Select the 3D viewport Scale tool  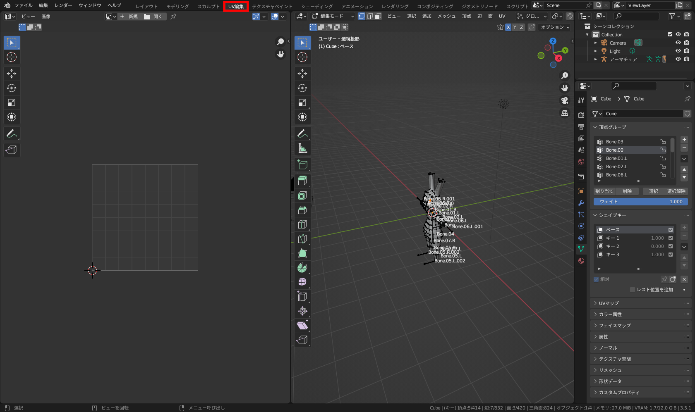302,102
